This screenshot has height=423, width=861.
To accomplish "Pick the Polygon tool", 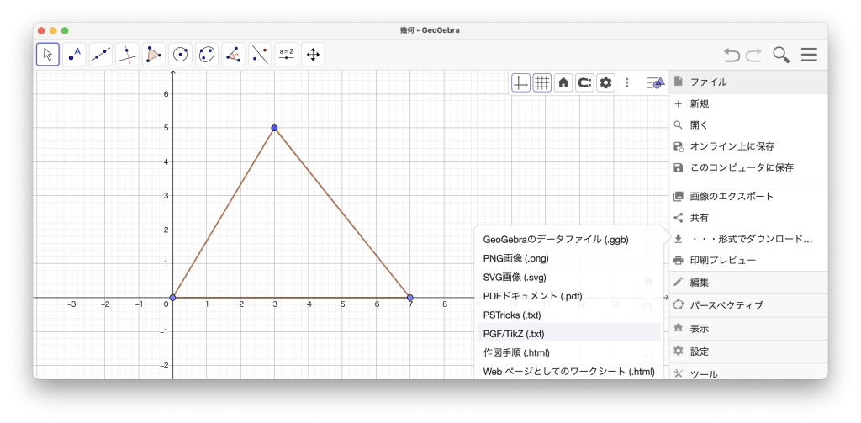I will (154, 55).
